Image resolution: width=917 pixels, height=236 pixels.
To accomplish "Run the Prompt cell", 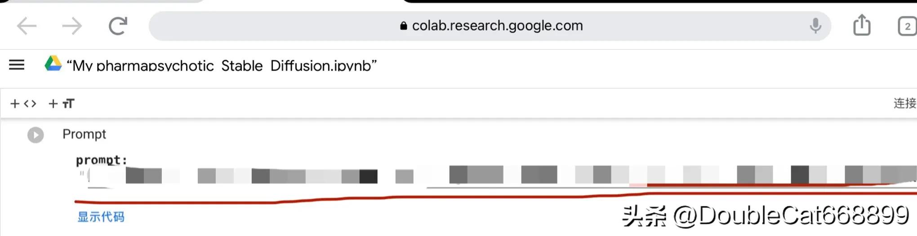I will click(x=36, y=135).
